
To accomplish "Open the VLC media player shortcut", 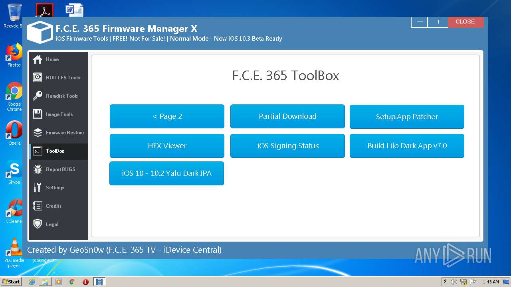I will click(14, 253).
